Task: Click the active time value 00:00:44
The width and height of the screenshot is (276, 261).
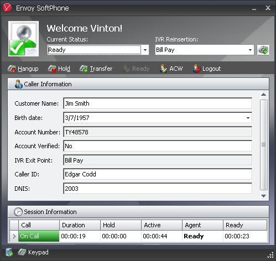Action: tap(155, 236)
